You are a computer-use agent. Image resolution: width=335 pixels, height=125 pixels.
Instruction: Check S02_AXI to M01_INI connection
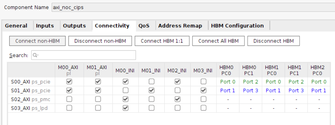click(x=151, y=99)
